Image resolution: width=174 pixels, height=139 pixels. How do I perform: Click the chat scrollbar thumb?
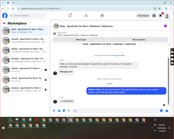(x=168, y=81)
